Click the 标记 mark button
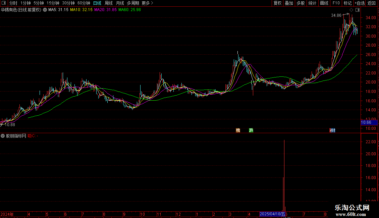The image size is (379, 218). click(347, 3)
